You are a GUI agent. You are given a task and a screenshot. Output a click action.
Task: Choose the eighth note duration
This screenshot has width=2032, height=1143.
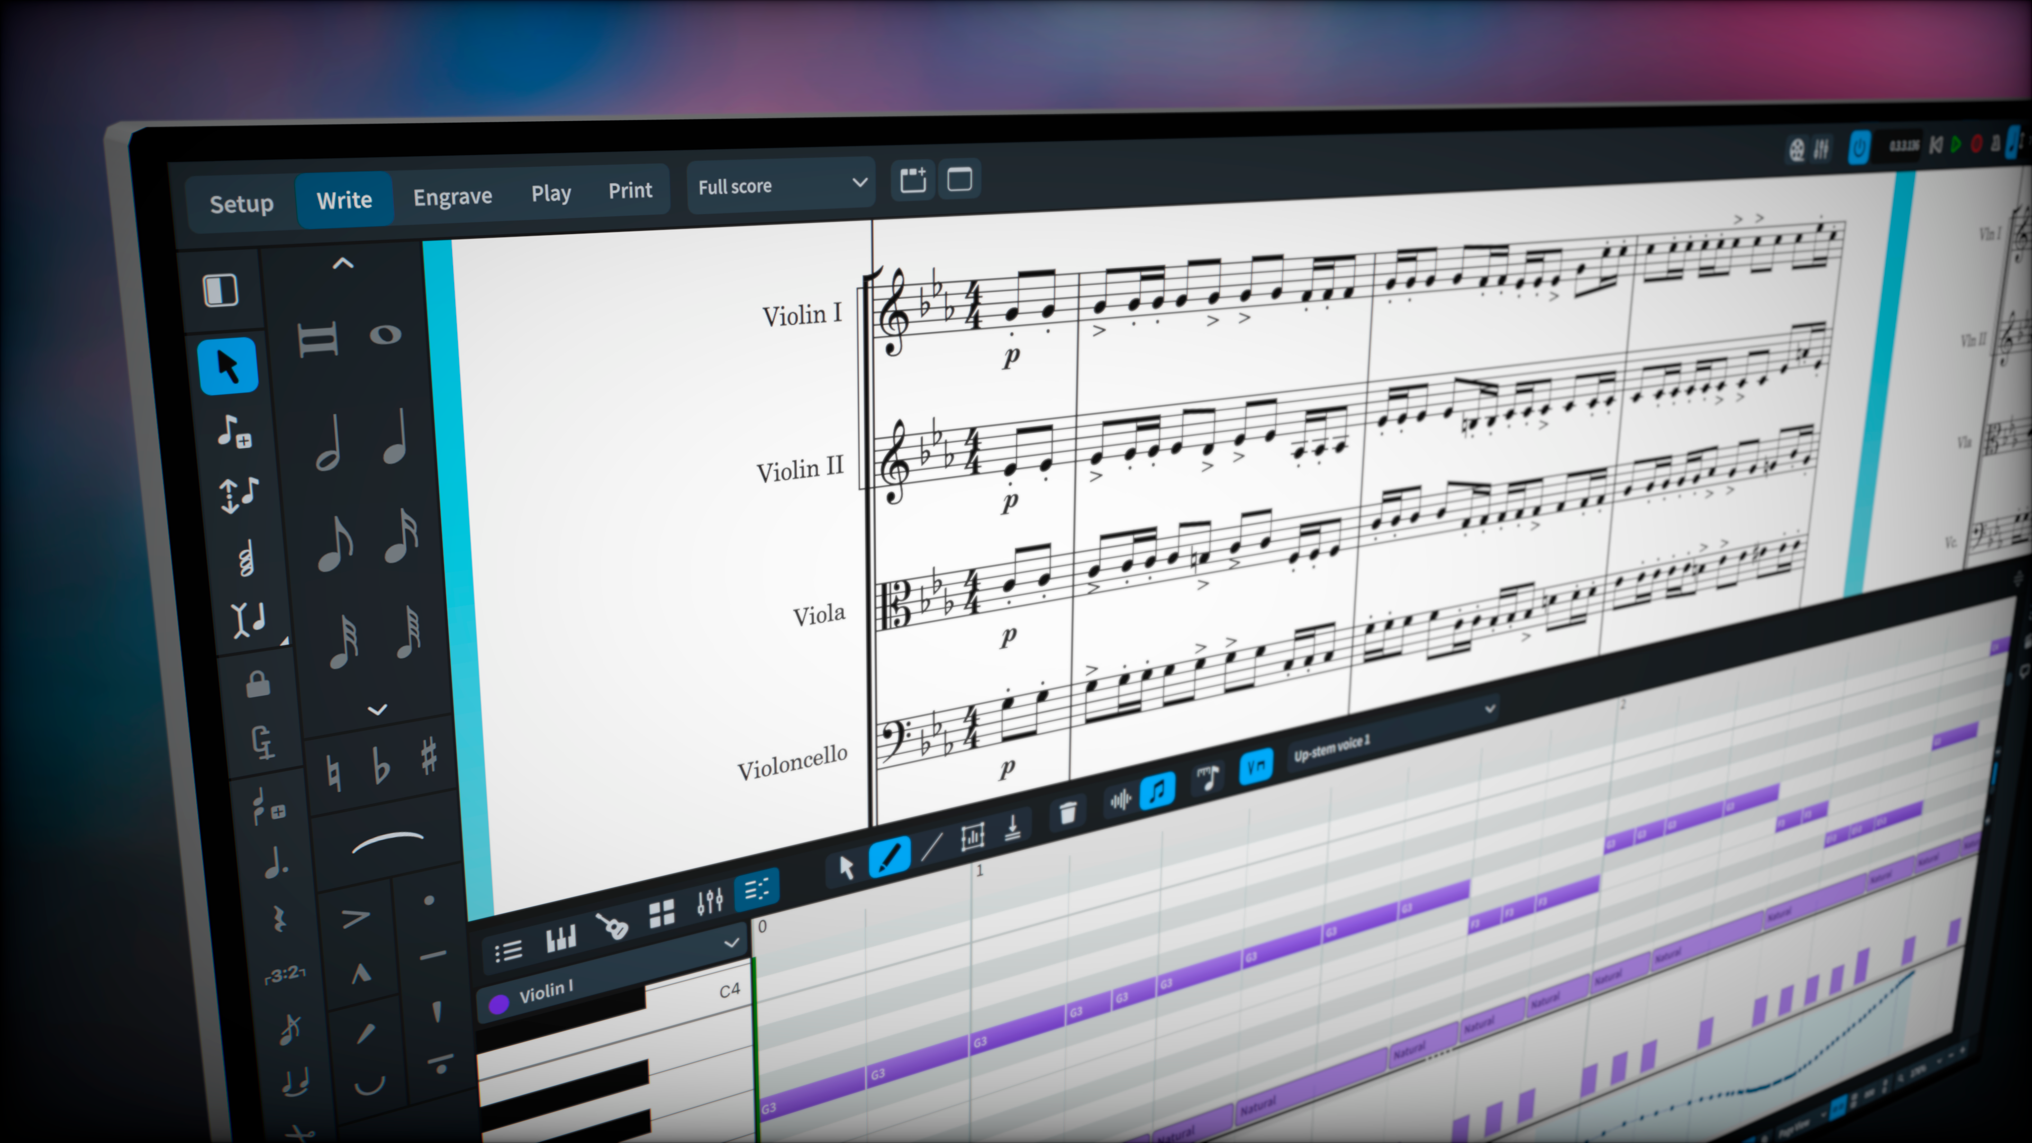pyautogui.click(x=334, y=543)
